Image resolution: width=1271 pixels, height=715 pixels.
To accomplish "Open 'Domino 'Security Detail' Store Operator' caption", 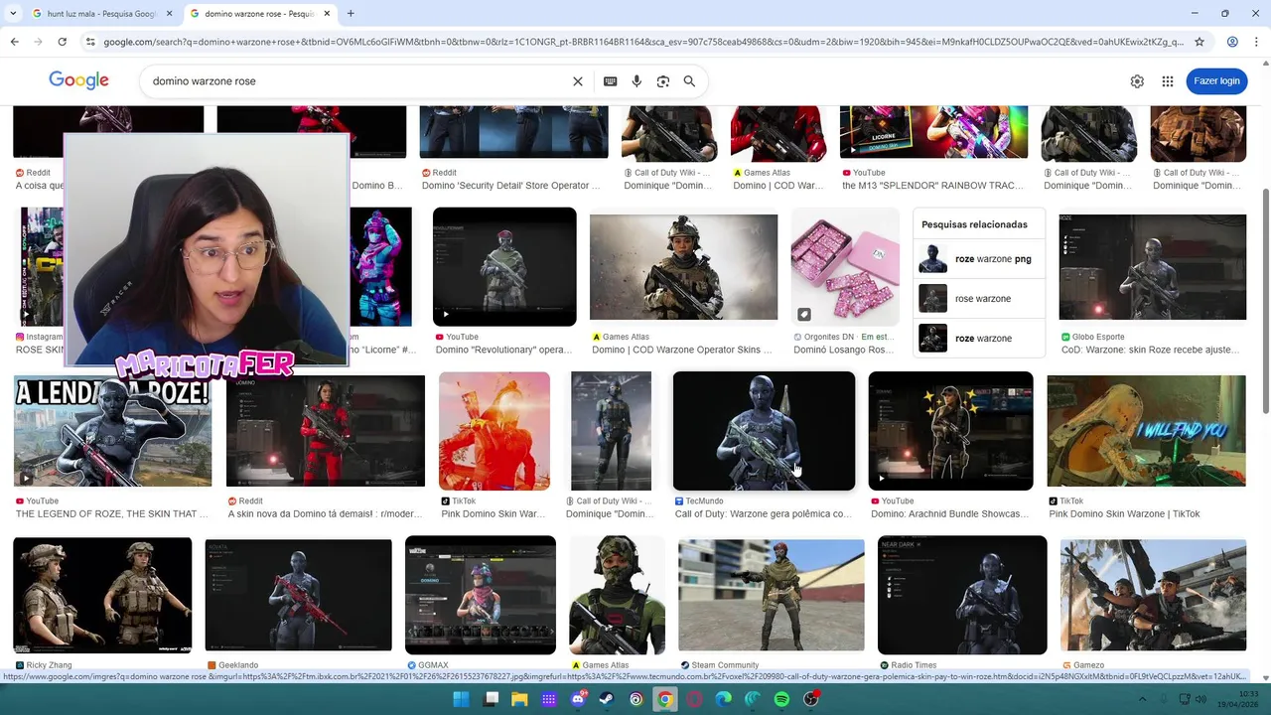I will click(x=510, y=186).
